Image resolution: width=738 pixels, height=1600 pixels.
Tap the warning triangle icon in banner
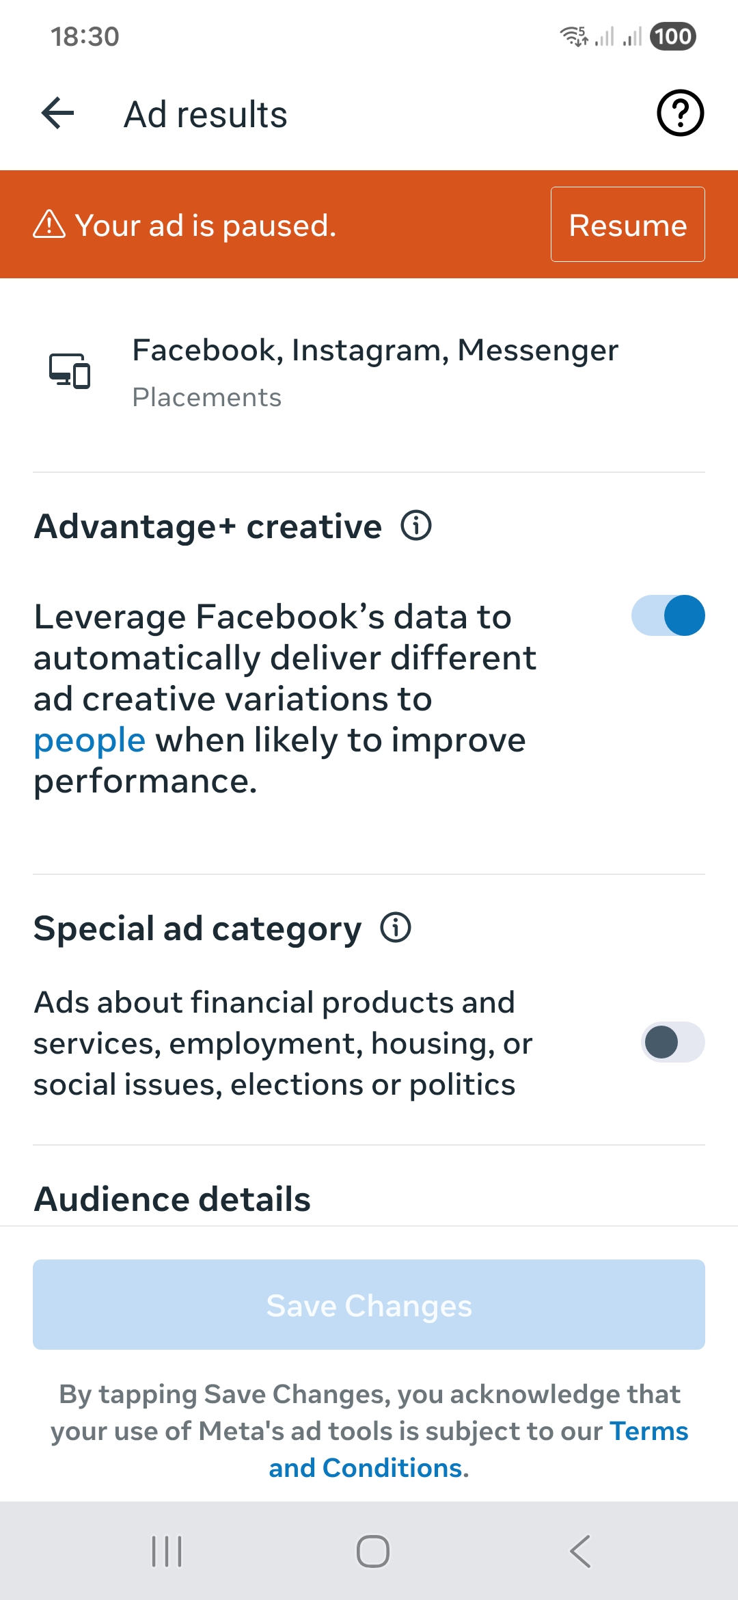click(49, 224)
